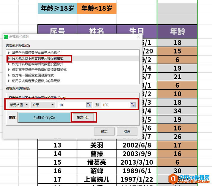Click the WPS logo icon in the dialog title
This screenshot has height=186, width=212.
(x=6, y=37)
